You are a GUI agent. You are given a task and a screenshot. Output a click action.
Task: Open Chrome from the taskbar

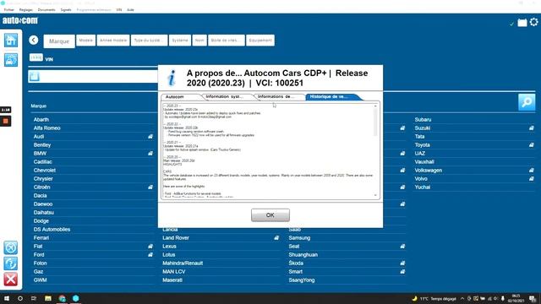pos(62,298)
